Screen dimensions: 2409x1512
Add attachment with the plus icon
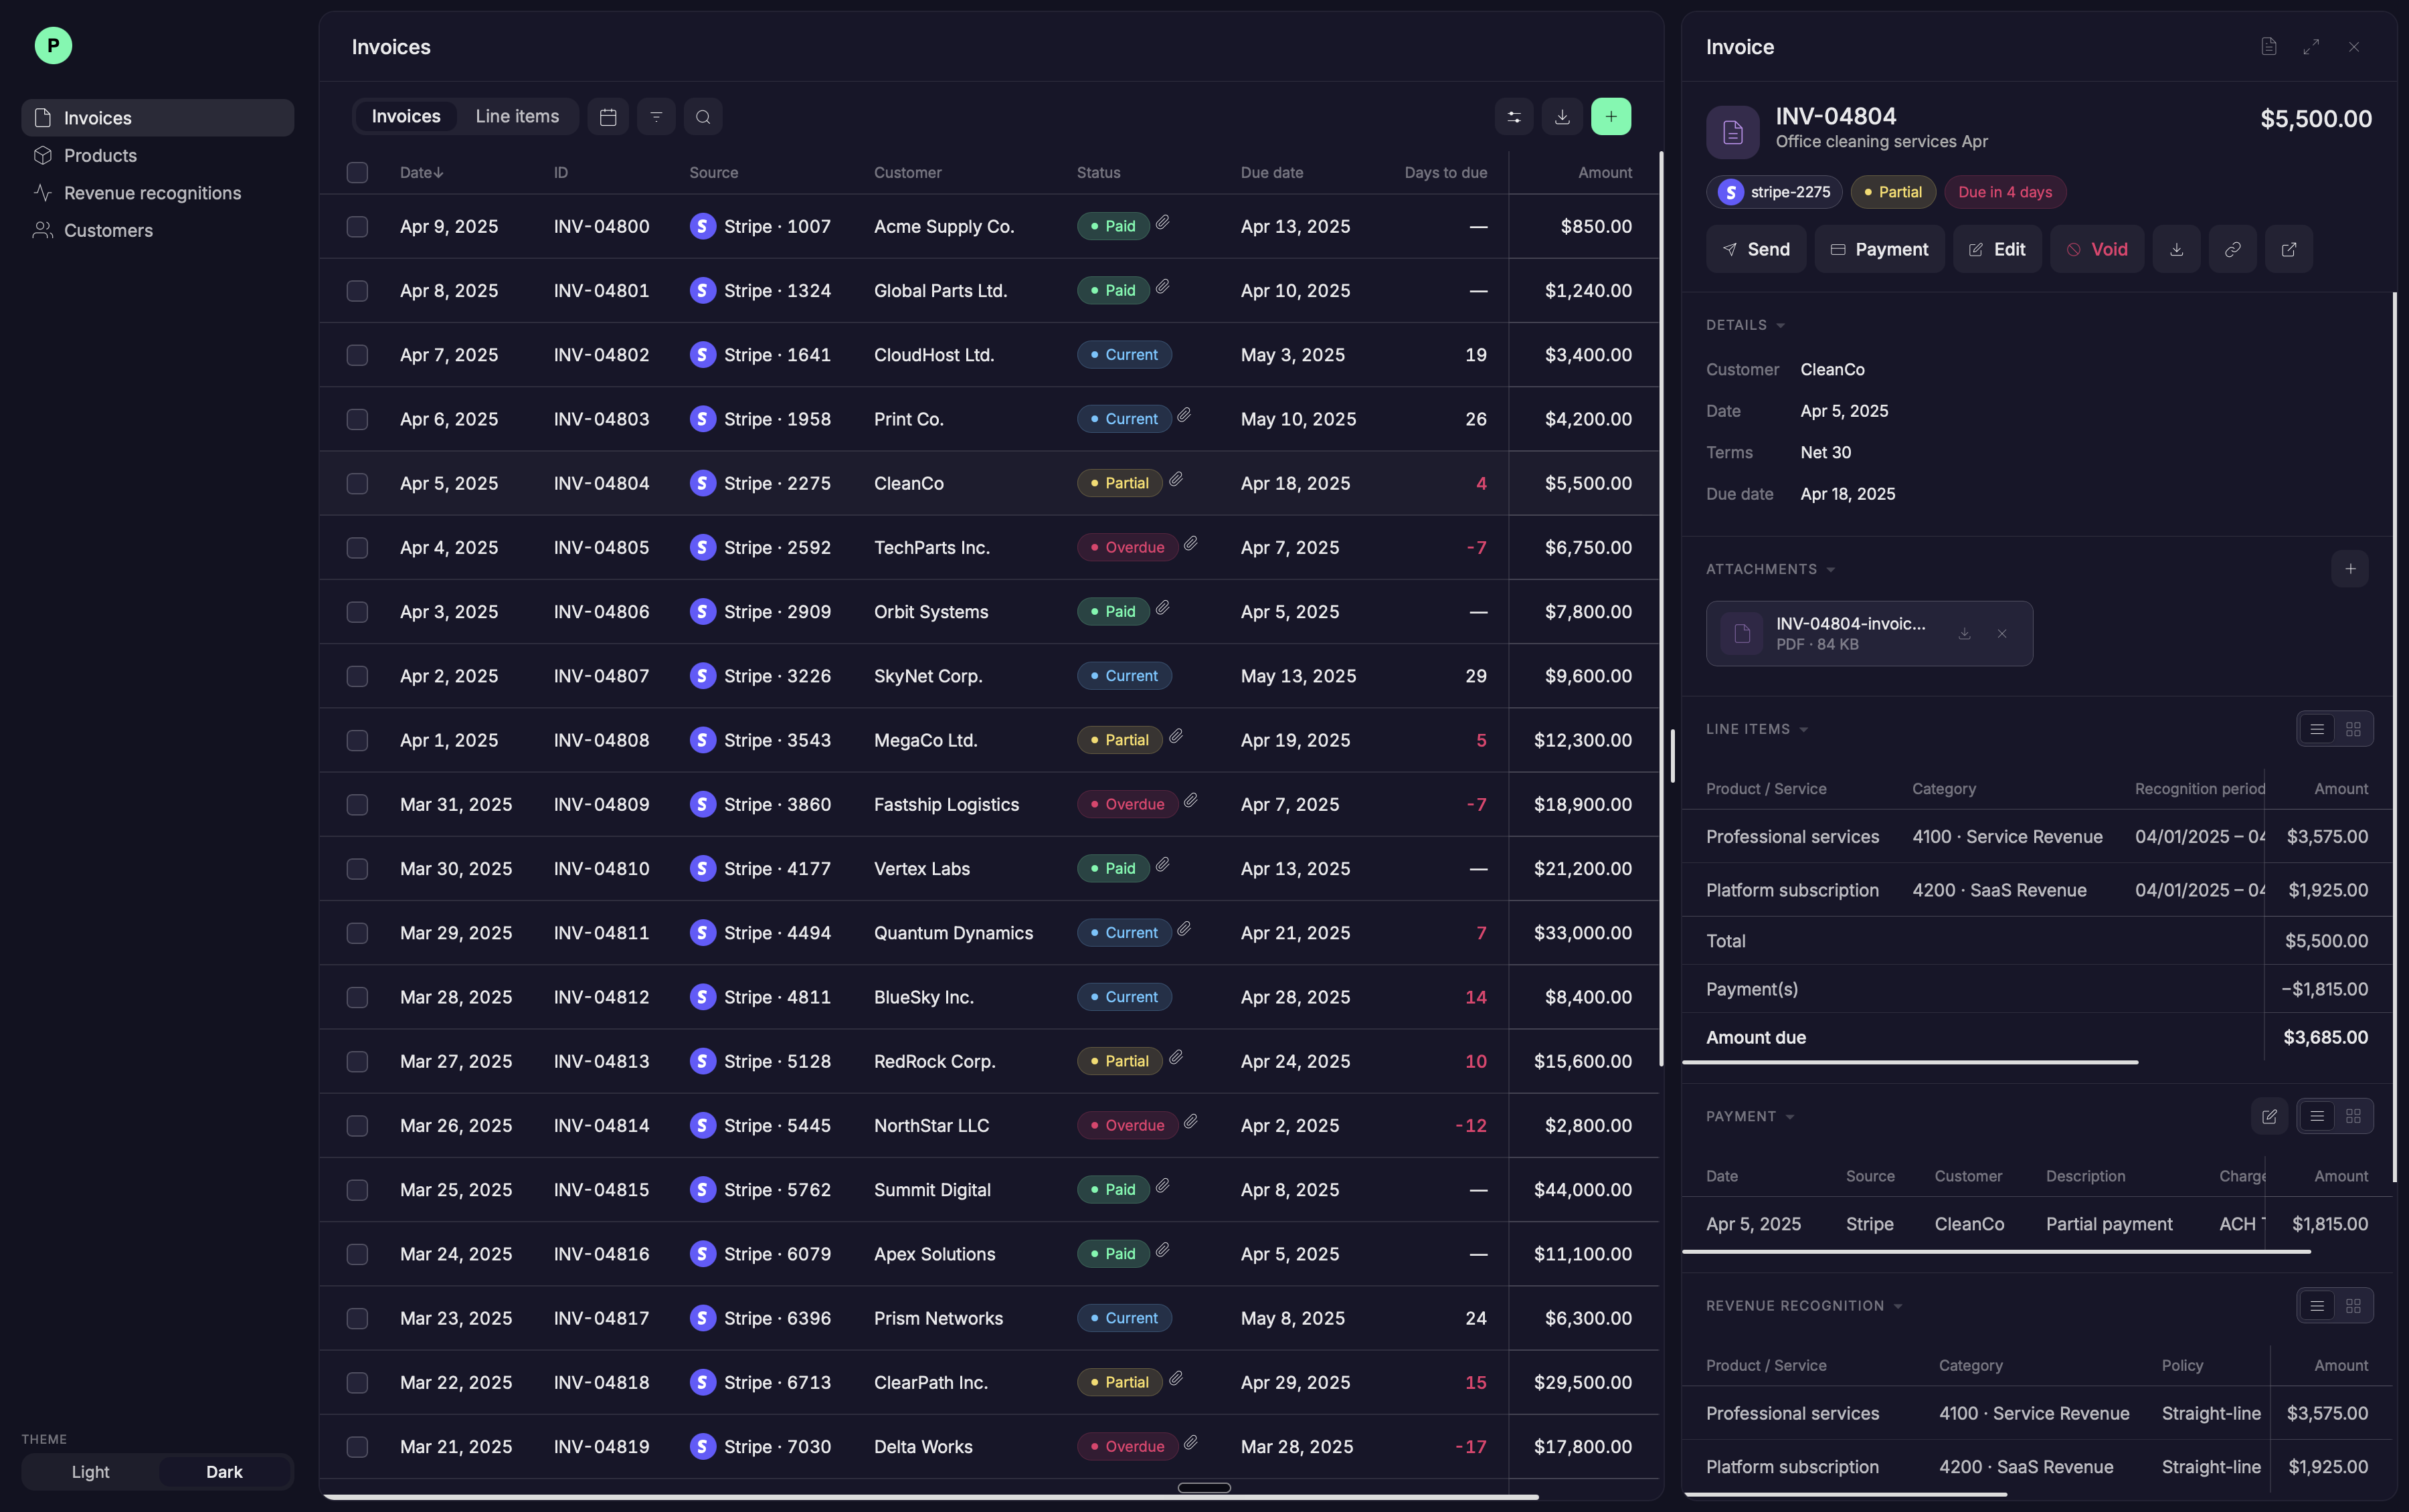point(2350,569)
